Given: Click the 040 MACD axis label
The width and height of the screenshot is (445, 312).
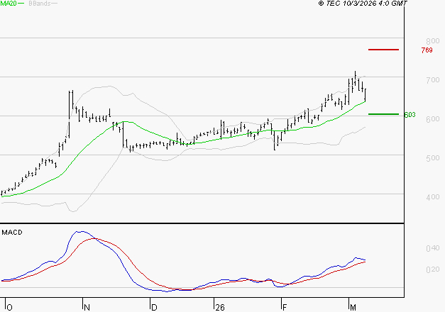Looking at the screenshot, I should coord(433,248).
